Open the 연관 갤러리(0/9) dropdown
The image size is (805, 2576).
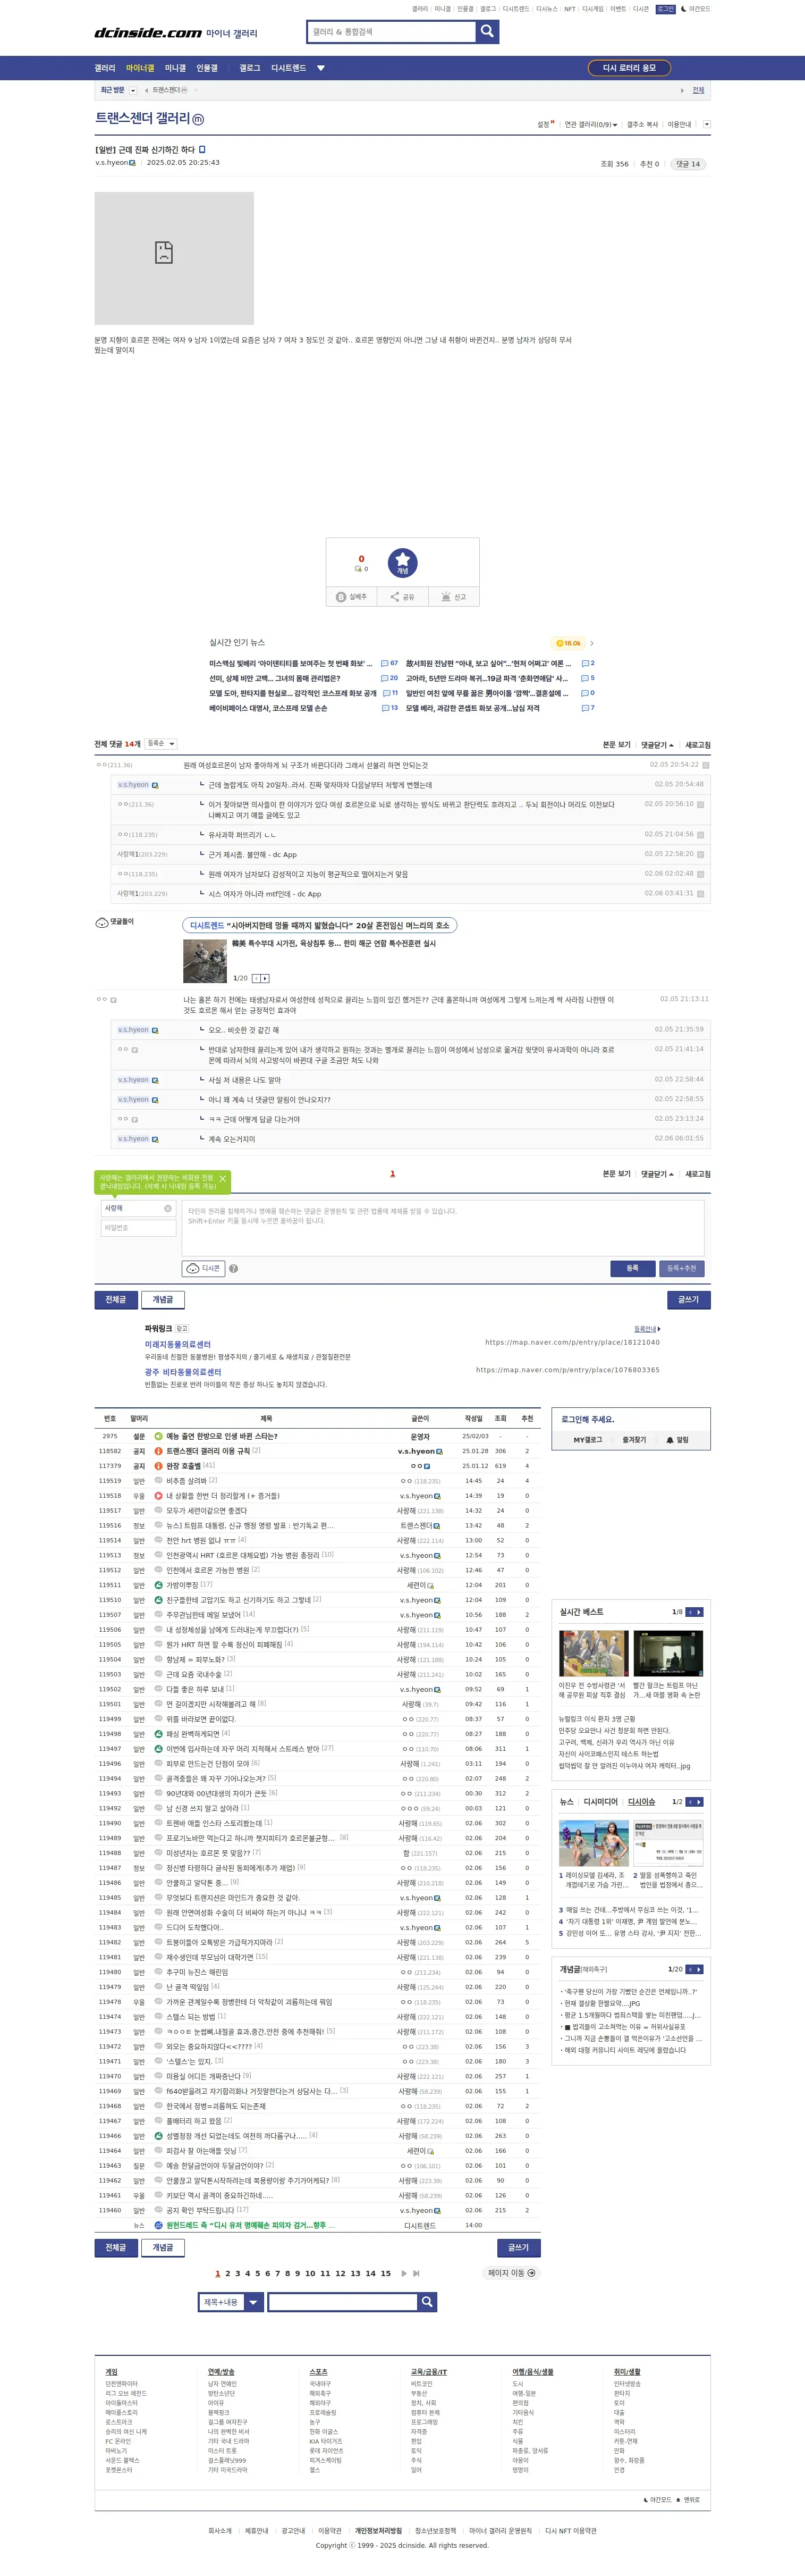[x=590, y=125]
